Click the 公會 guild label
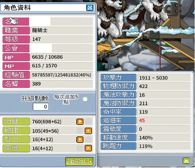Image resolution: width=195 pixels, height=168 pixels. [16, 48]
